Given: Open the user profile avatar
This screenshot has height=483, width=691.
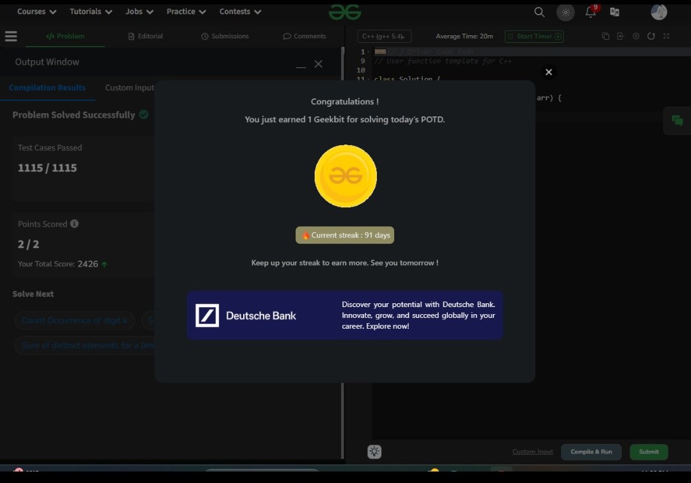Looking at the screenshot, I should coord(659,12).
